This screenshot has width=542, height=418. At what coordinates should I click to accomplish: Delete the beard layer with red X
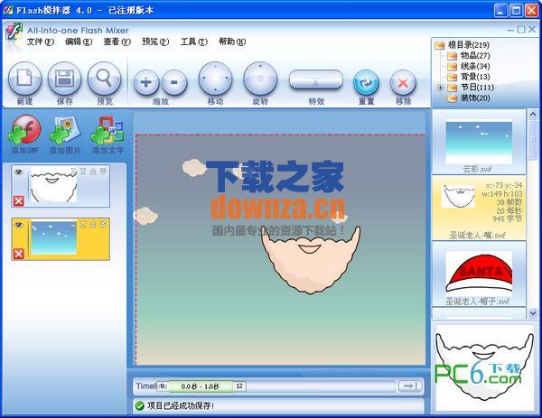coord(19,200)
